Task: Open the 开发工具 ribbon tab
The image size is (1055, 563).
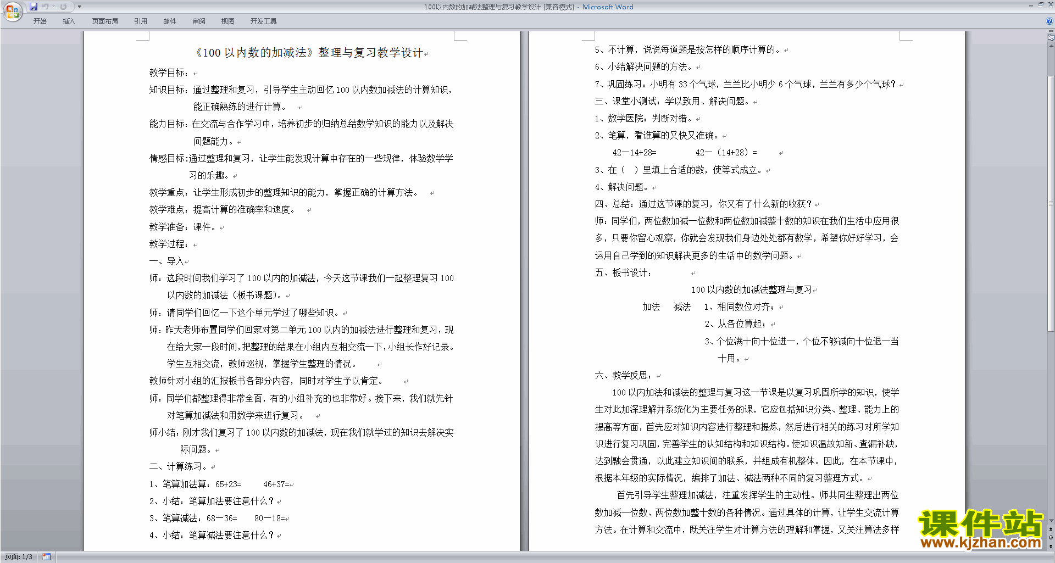Action: pyautogui.click(x=264, y=21)
